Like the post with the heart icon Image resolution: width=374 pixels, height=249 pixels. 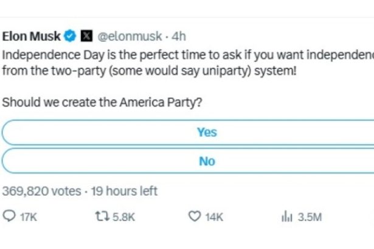coord(195,216)
